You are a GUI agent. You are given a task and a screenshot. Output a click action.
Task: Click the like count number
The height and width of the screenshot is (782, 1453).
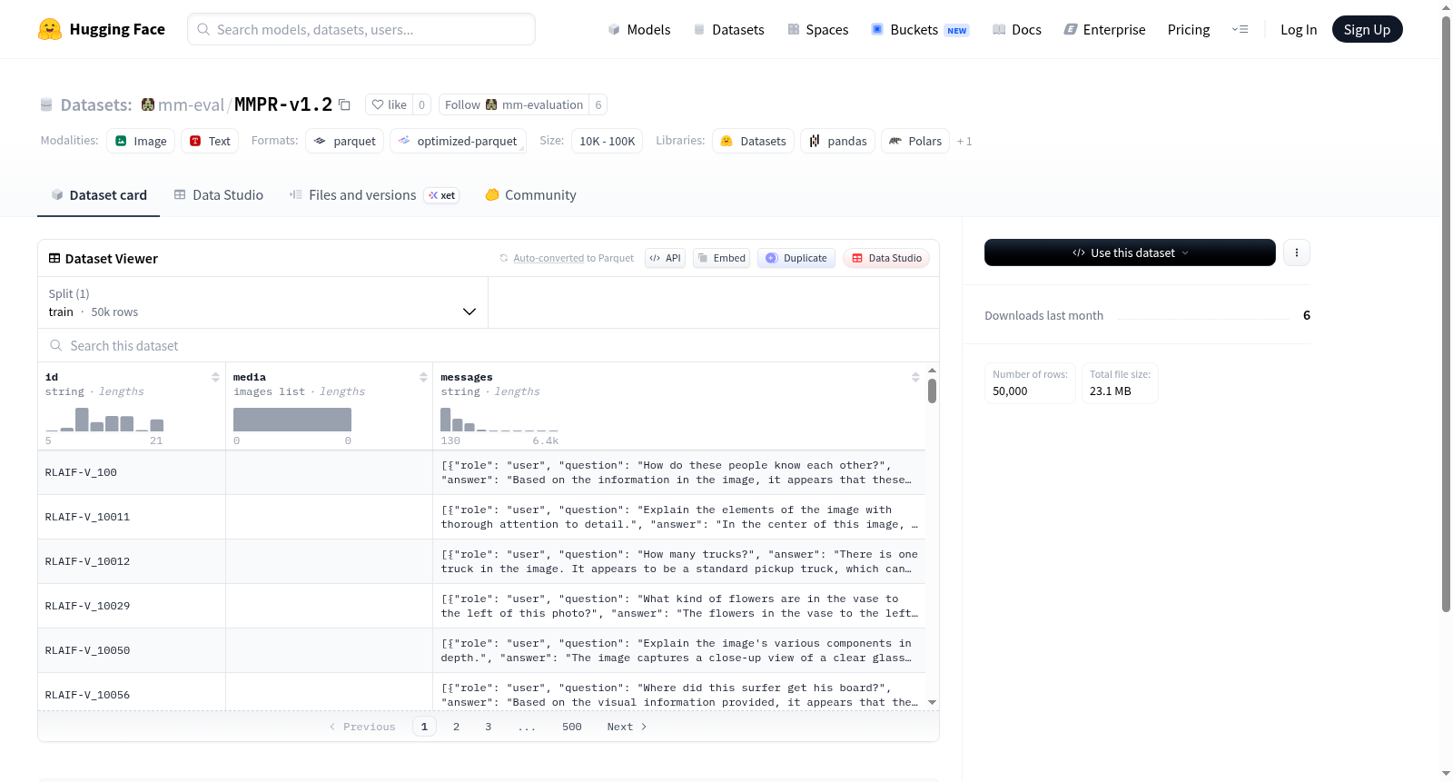(421, 104)
